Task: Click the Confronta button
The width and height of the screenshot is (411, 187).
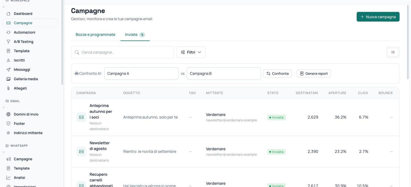Action: click(x=277, y=73)
